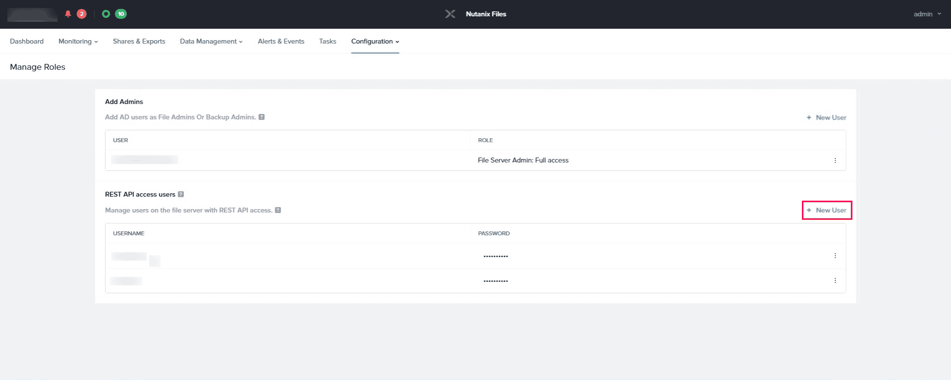Click masked password of first REST user
Image resolution: width=951 pixels, height=380 pixels.
pyautogui.click(x=496, y=256)
